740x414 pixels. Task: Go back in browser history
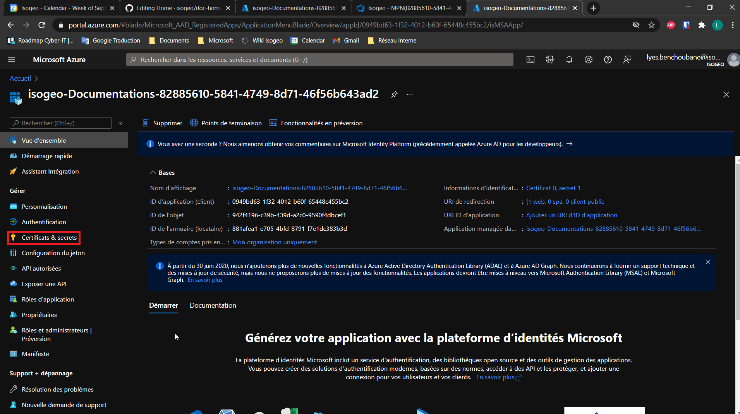pos(10,25)
